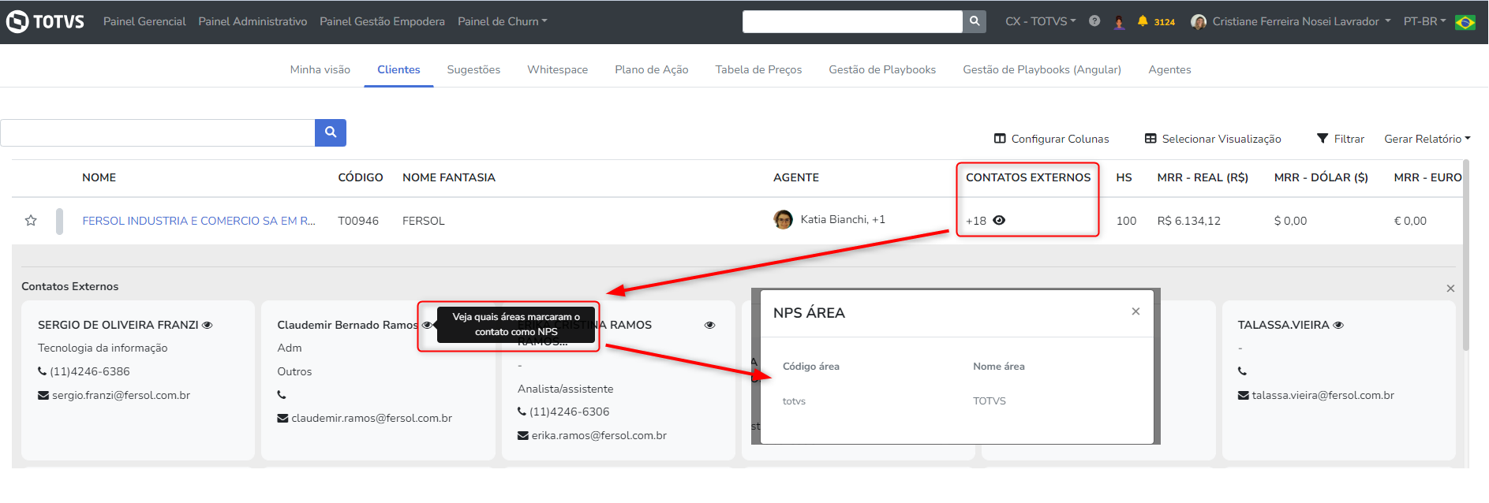Click MRR - REAL (R$) column header
This screenshot has height=503, width=1489.
(x=1203, y=177)
